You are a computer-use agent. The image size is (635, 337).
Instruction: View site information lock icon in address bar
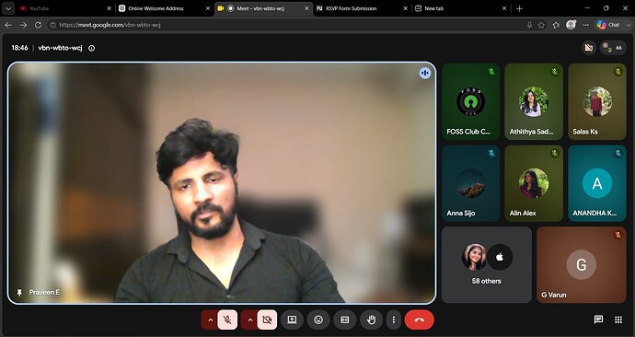pyautogui.click(x=52, y=25)
